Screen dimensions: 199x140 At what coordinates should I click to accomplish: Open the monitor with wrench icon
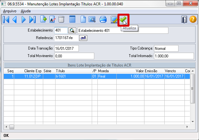tap(114, 20)
